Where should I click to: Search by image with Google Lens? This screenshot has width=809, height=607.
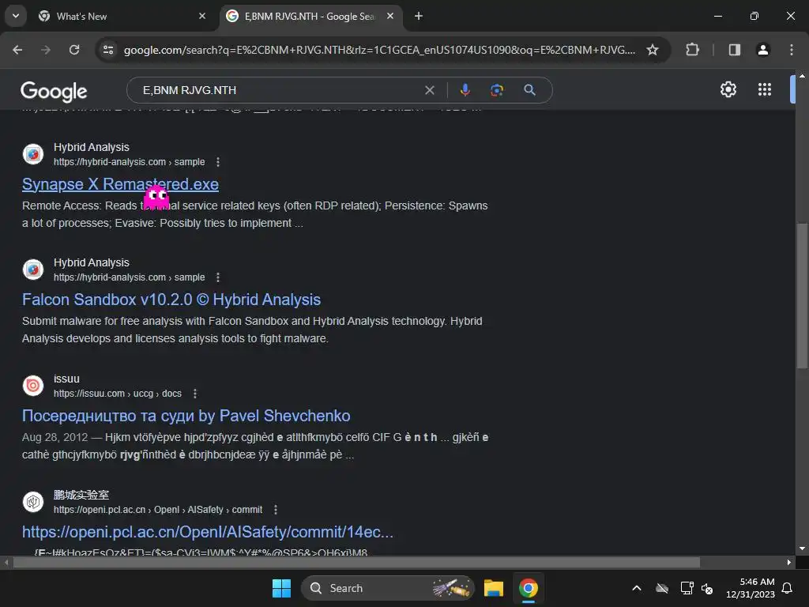tap(496, 90)
